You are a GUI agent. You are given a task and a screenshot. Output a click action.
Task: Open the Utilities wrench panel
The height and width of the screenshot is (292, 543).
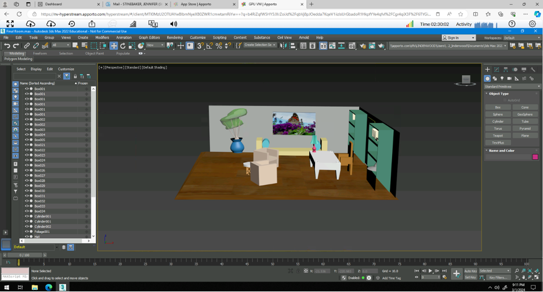(x=533, y=70)
